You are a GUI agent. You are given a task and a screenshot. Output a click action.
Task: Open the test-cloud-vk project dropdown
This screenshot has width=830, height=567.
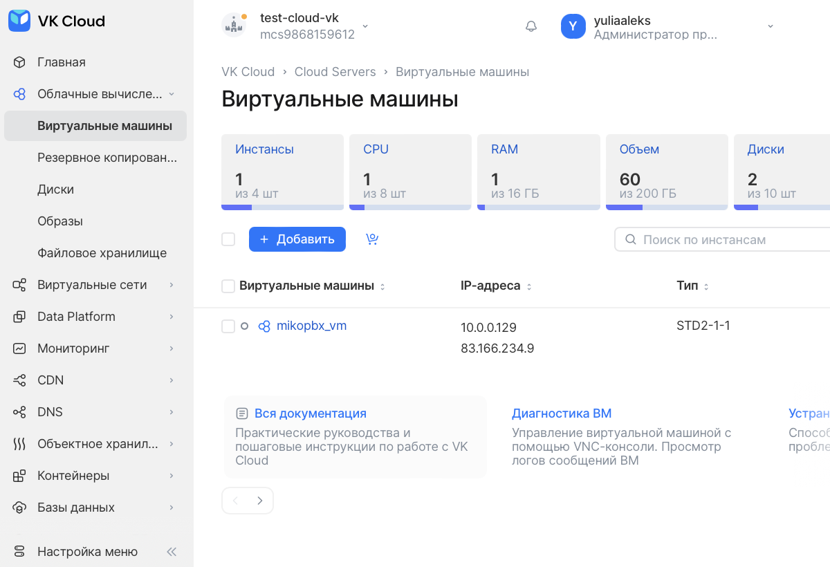tap(365, 26)
